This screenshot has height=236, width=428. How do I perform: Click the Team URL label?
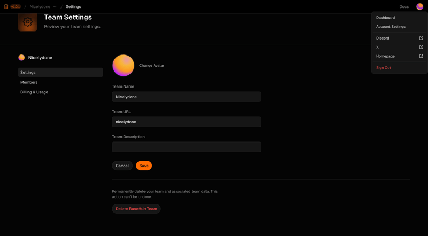(x=121, y=112)
